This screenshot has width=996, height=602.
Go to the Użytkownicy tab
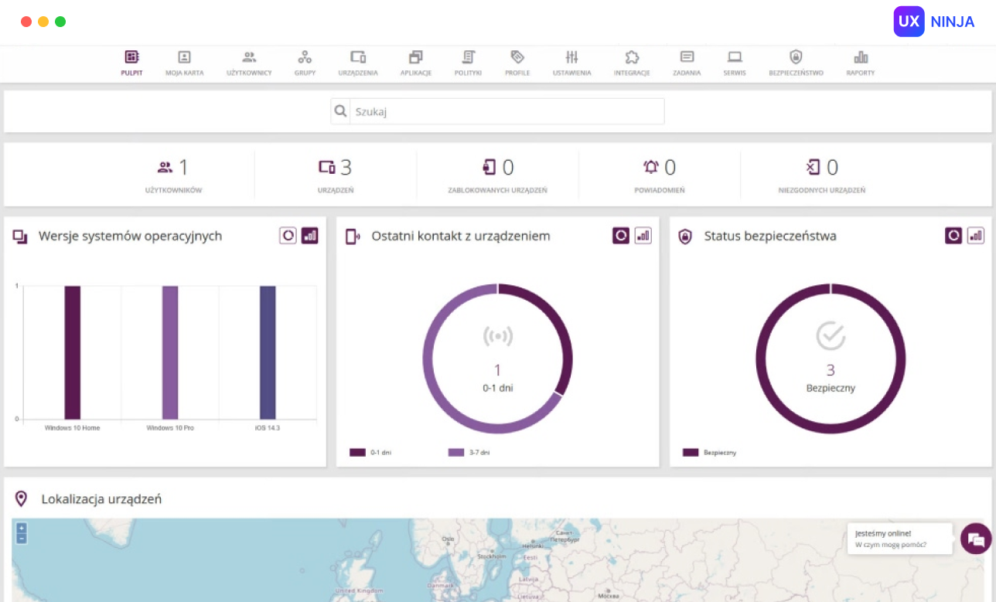249,63
